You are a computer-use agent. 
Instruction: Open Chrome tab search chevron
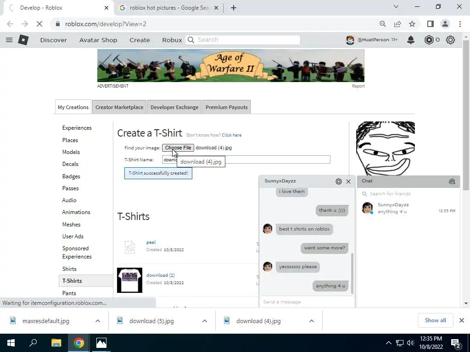click(x=396, y=6)
